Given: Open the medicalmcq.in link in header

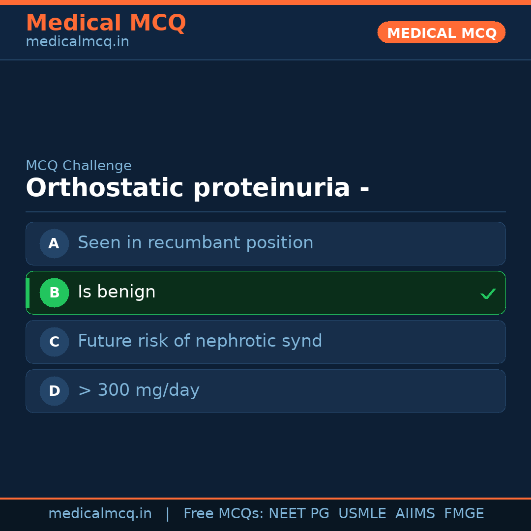Looking at the screenshot, I should (77, 41).
